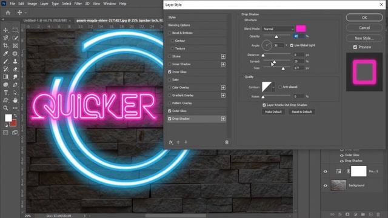388x218 pixels.
Task: Click the Angle dial control
Action: (267, 45)
